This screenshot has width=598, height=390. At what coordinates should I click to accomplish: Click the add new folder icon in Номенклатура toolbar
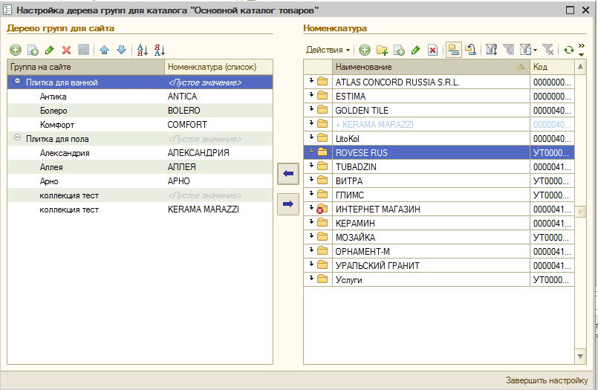point(382,50)
